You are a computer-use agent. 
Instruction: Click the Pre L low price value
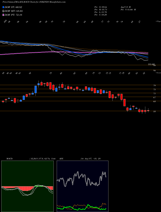point(101,12)
